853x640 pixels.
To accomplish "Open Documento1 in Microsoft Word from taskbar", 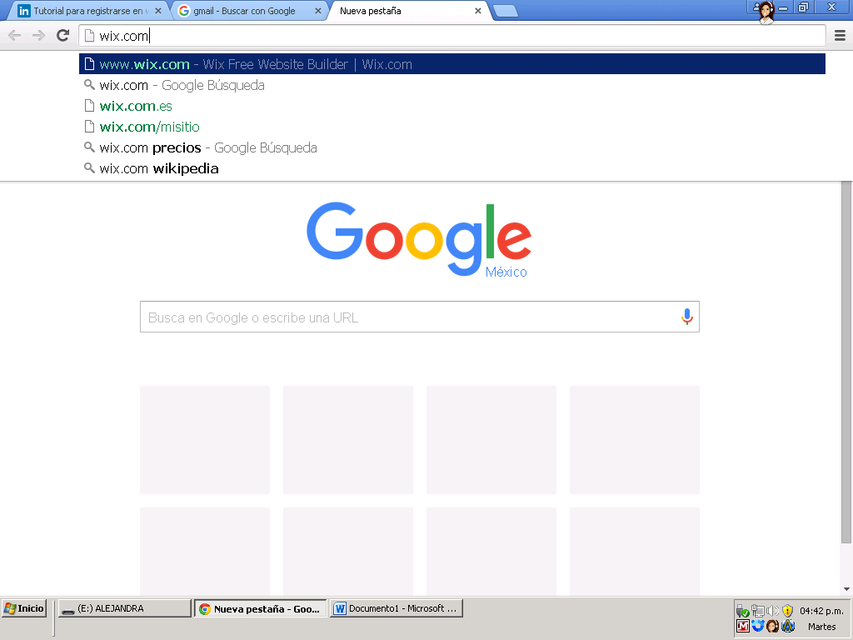I will [x=396, y=607].
